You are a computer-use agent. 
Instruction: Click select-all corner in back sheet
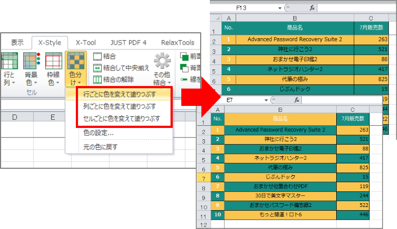click(216, 18)
